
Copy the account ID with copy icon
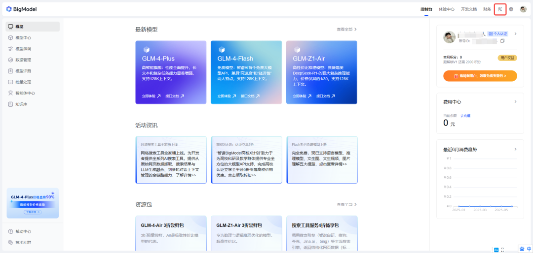tap(502, 41)
